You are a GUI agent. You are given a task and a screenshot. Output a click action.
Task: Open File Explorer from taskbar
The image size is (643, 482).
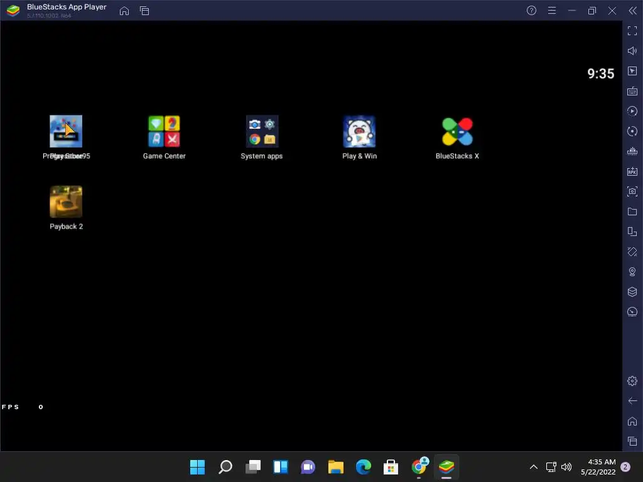pyautogui.click(x=336, y=467)
